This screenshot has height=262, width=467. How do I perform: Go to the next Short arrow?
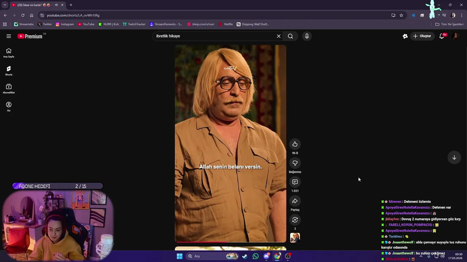(x=454, y=158)
